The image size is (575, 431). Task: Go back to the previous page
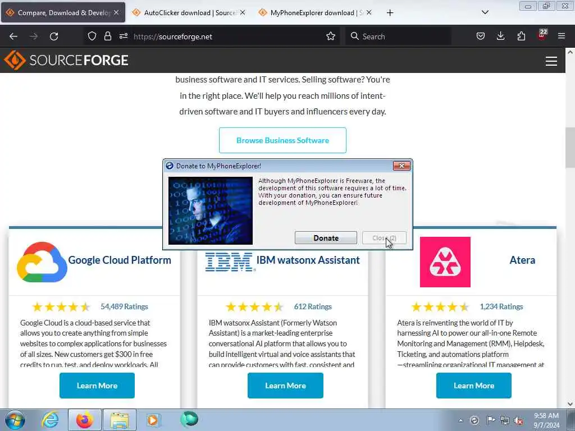coord(13,36)
